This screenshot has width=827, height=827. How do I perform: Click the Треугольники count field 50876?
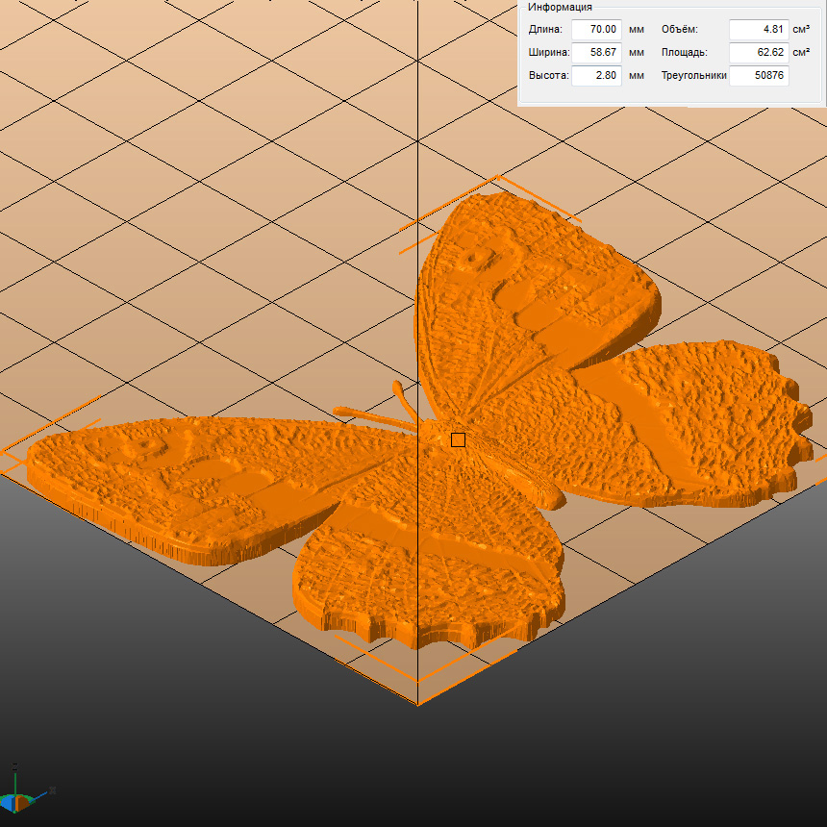tap(759, 76)
